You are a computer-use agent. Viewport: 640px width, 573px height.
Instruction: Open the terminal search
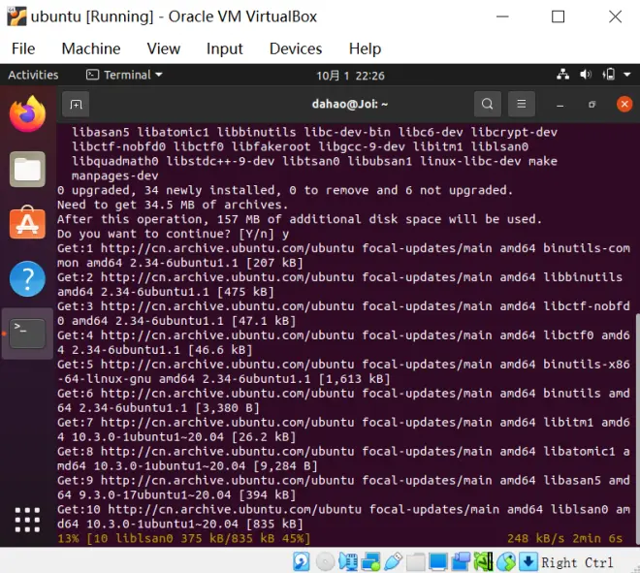(488, 104)
